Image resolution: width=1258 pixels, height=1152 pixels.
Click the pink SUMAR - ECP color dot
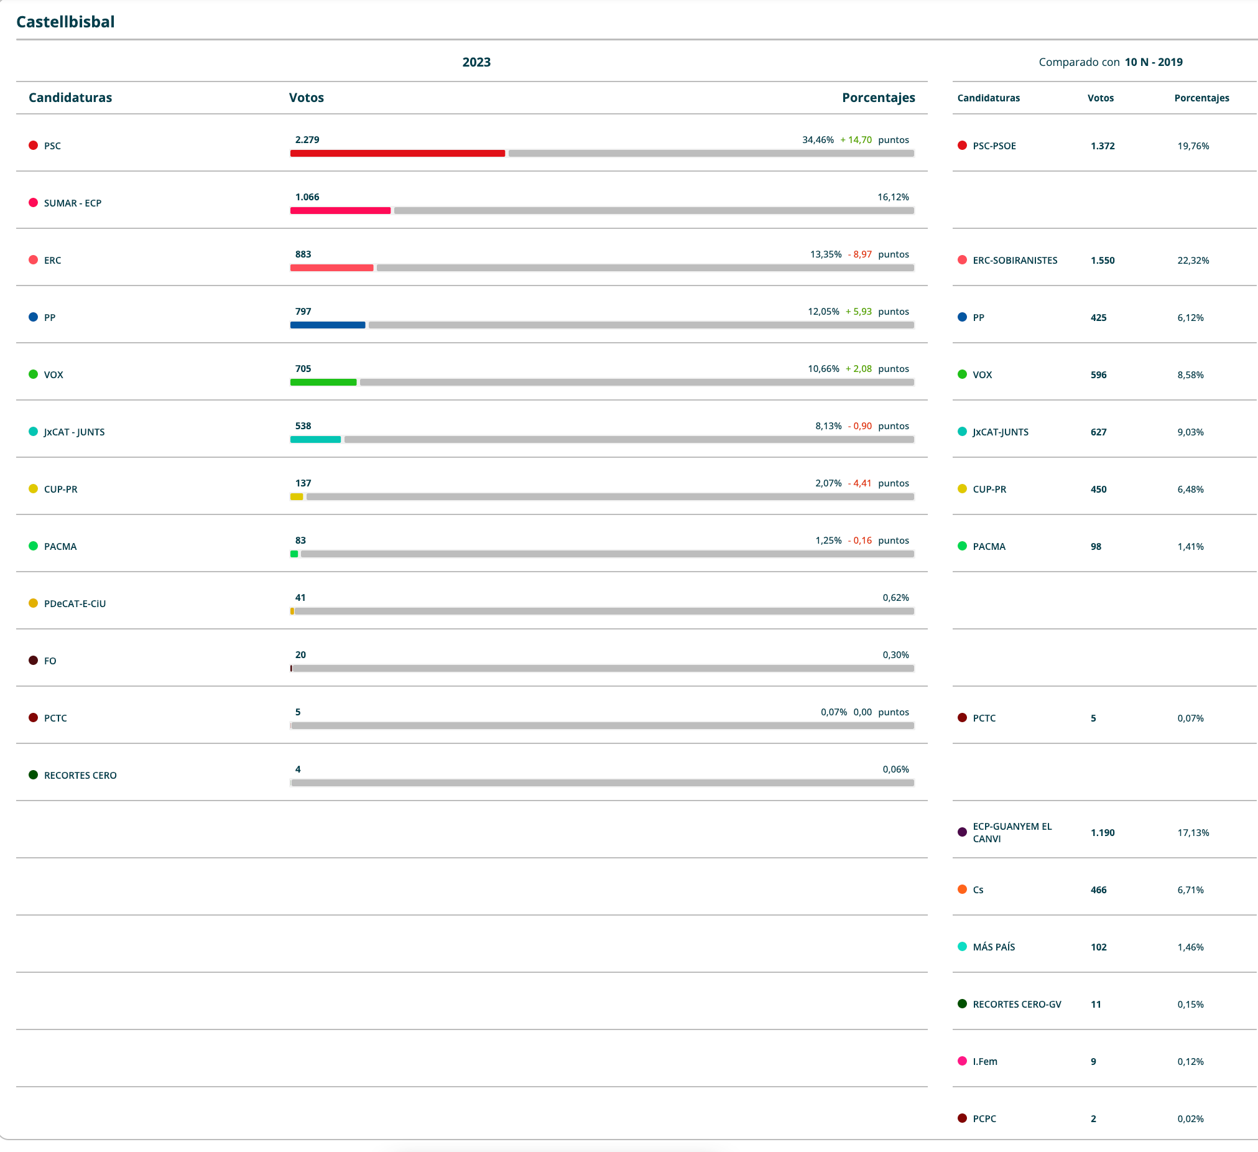click(x=33, y=203)
